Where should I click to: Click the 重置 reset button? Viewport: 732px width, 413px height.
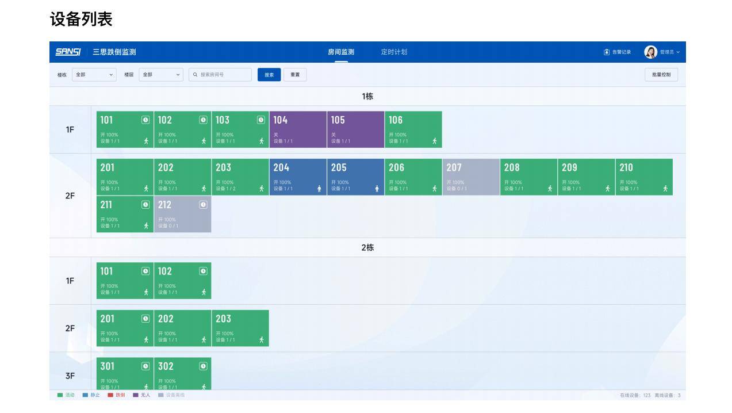point(295,75)
